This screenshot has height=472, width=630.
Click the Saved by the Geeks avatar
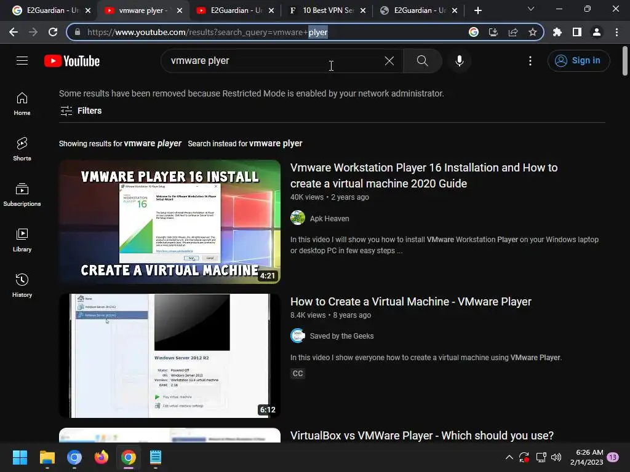point(298,336)
